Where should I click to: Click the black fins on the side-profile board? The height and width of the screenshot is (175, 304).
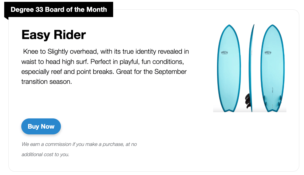(248, 101)
